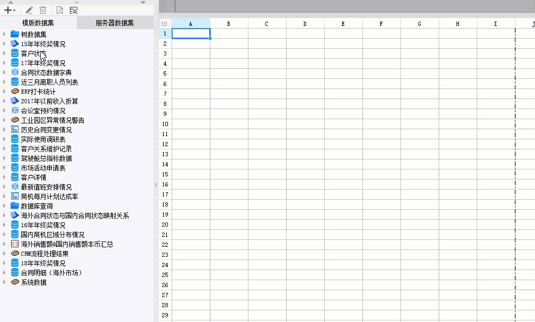Click cell F10 in the grid
The image size is (535, 322).
381,124
